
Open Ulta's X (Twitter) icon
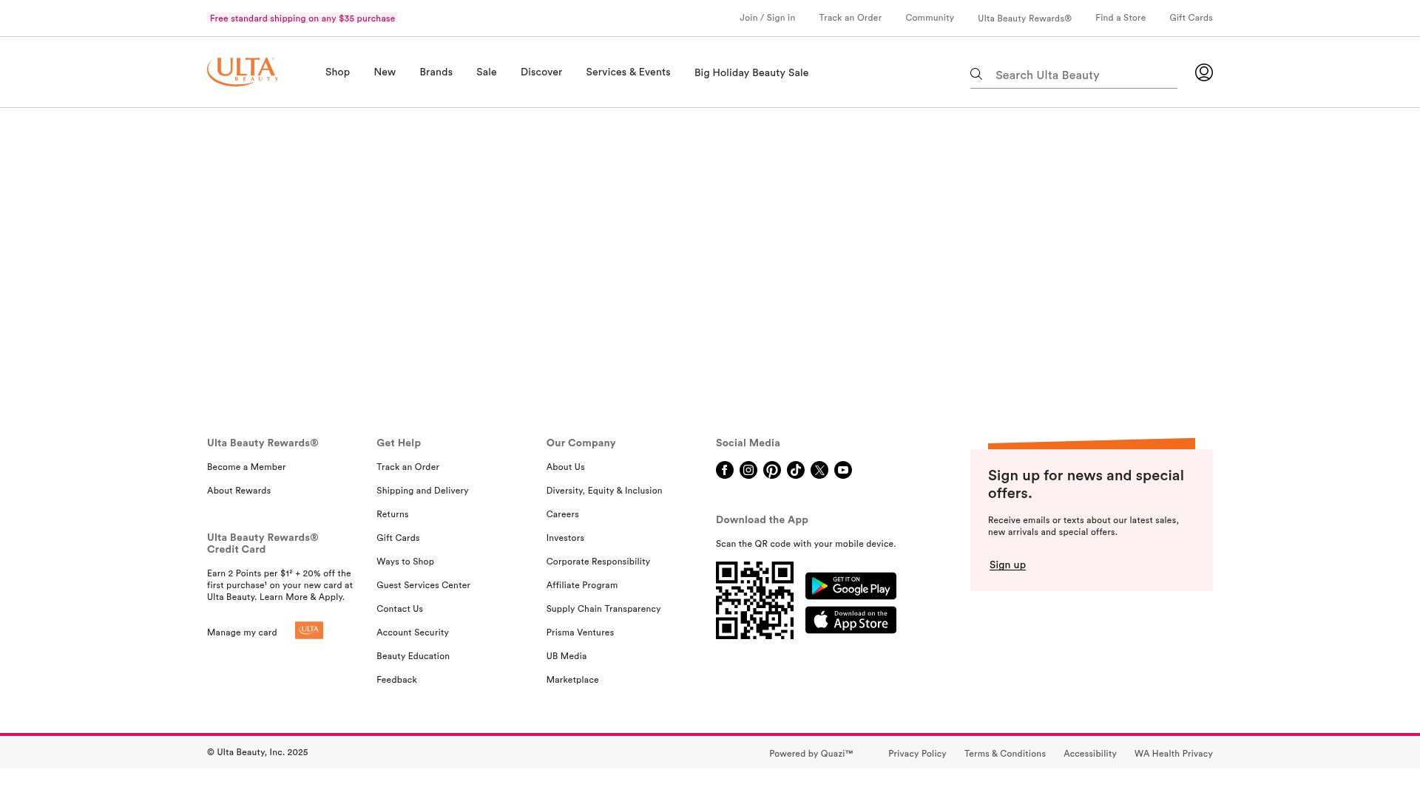coord(819,470)
